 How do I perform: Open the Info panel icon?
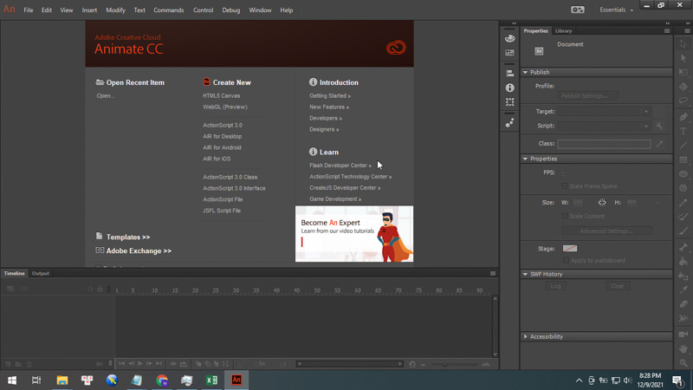point(509,88)
